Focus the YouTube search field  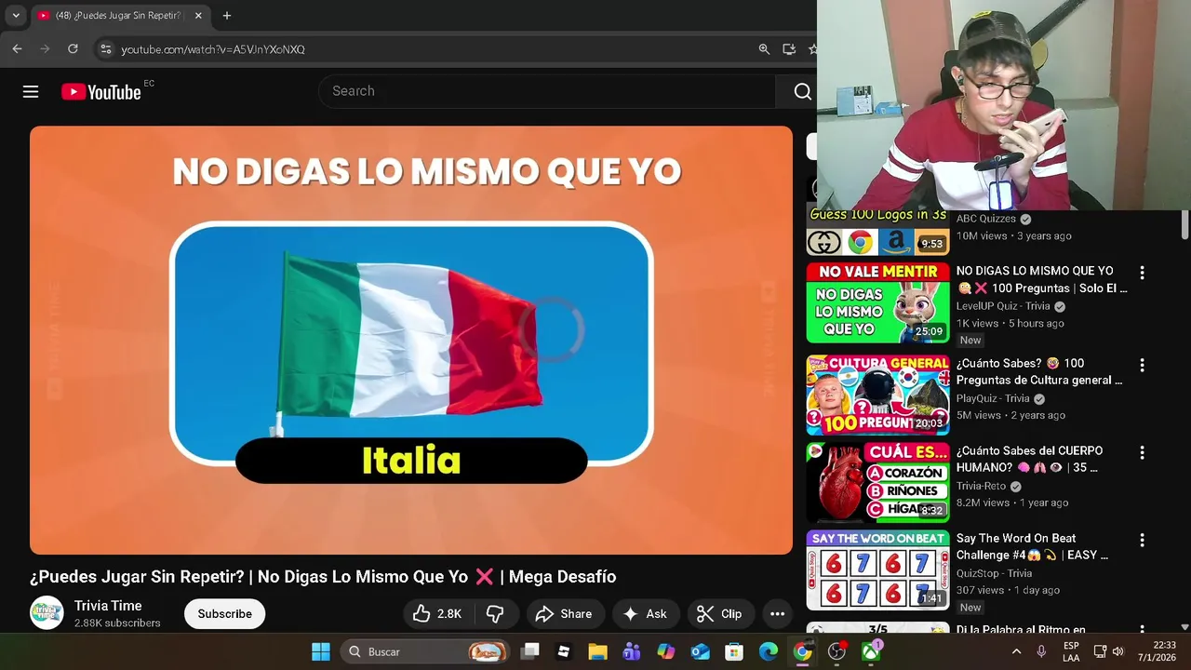[x=549, y=91]
